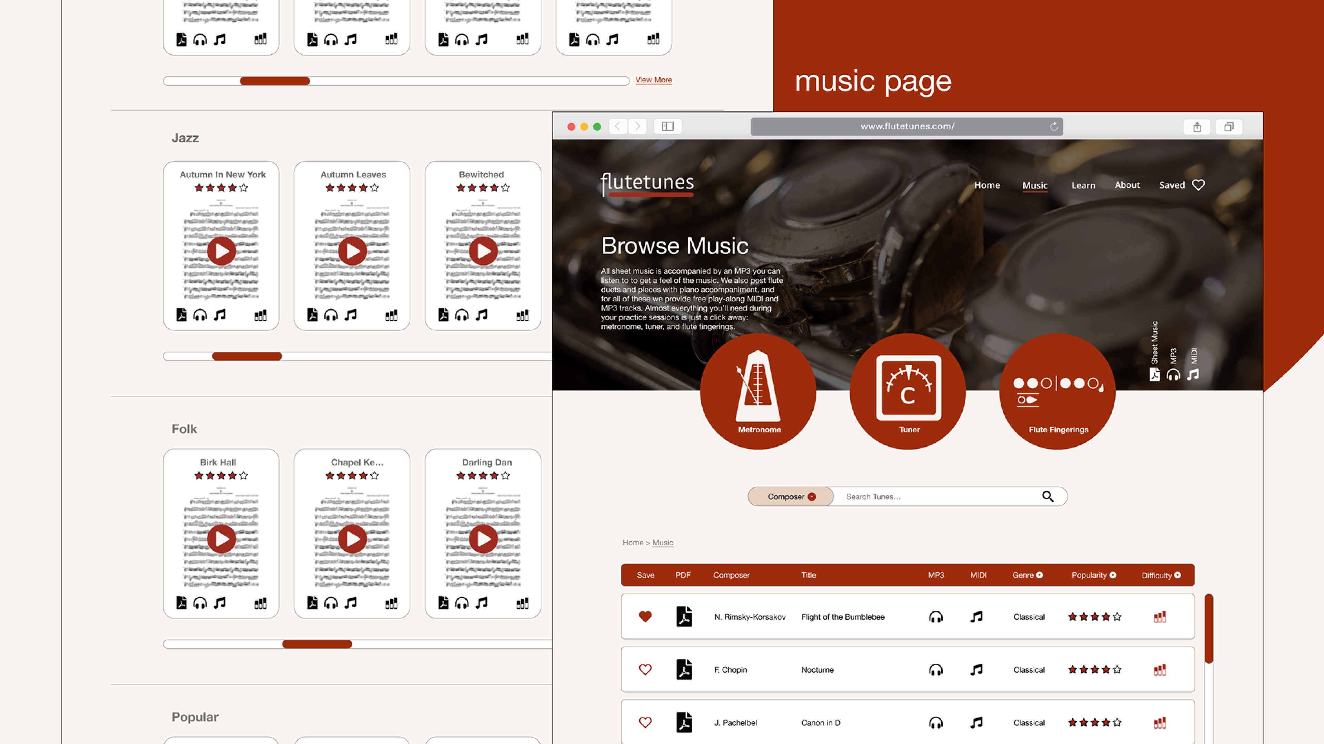This screenshot has width=1324, height=744.
Task: Open the Metronome tool circle
Action: [x=758, y=391]
